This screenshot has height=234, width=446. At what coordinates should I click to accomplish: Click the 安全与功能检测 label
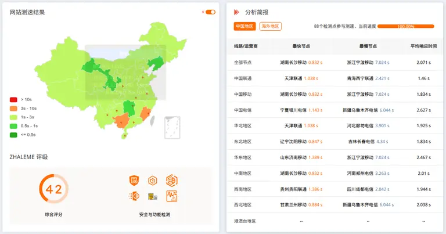(154, 214)
